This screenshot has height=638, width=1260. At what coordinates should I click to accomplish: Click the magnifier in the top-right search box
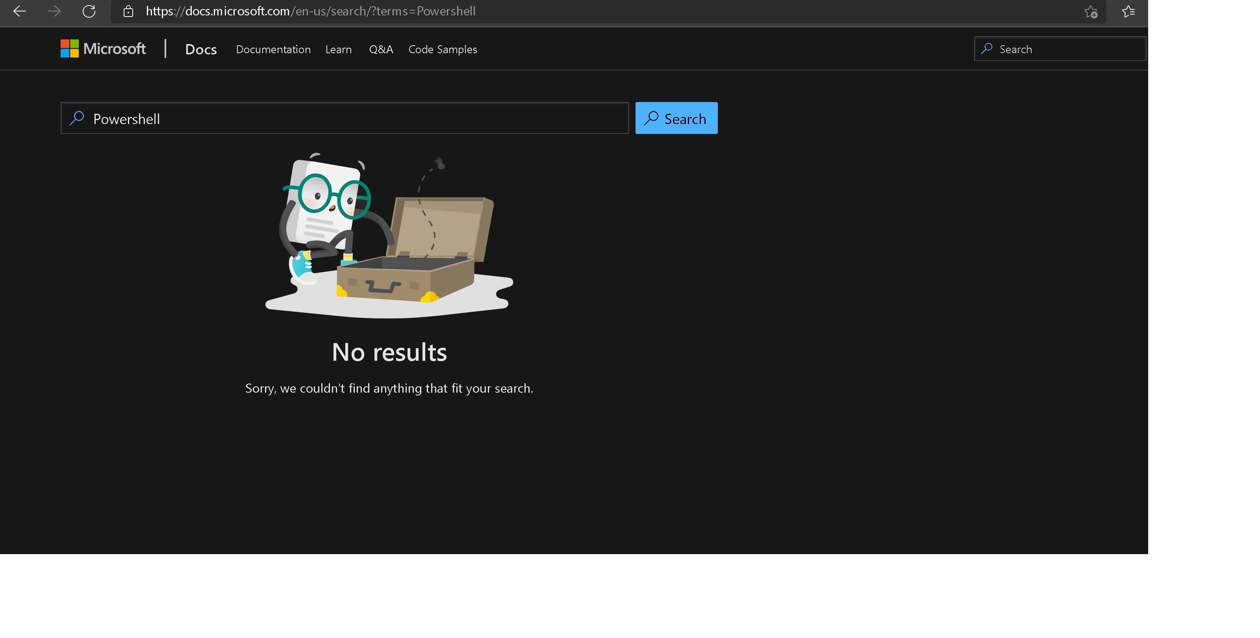(x=987, y=49)
